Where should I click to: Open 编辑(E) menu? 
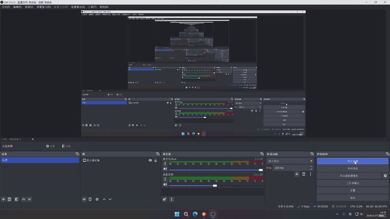click(x=17, y=7)
